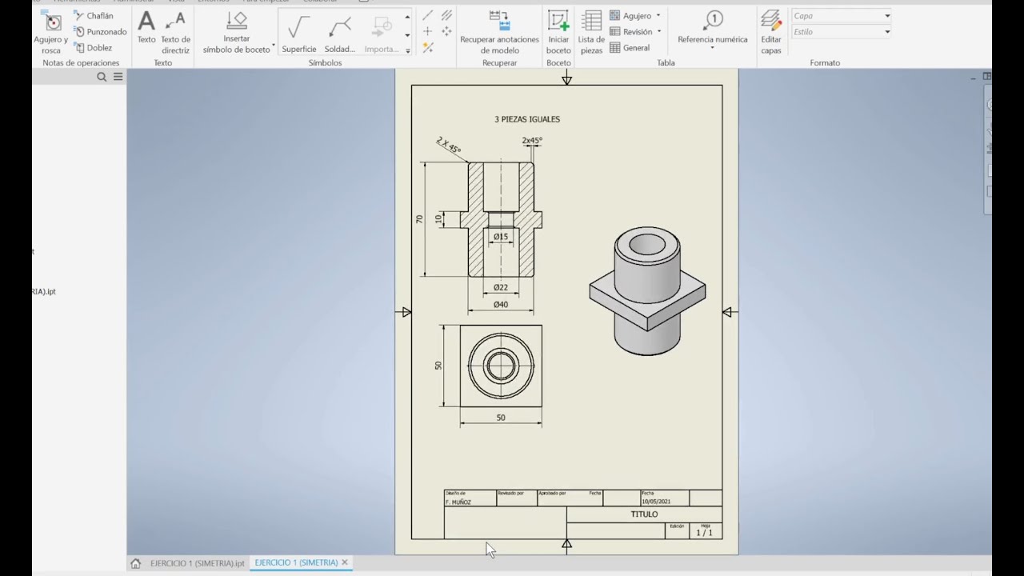
Task: Click the TITULO field in title block
Action: coord(644,514)
